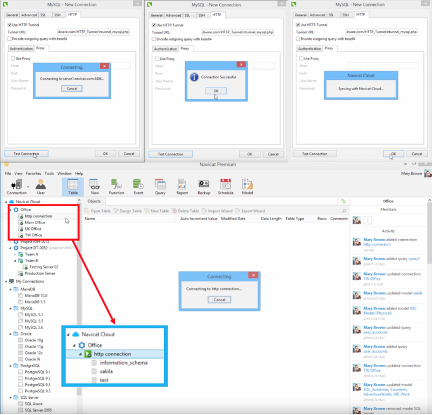
Task: Select the Main Office connection in the tree
Action: point(35,222)
